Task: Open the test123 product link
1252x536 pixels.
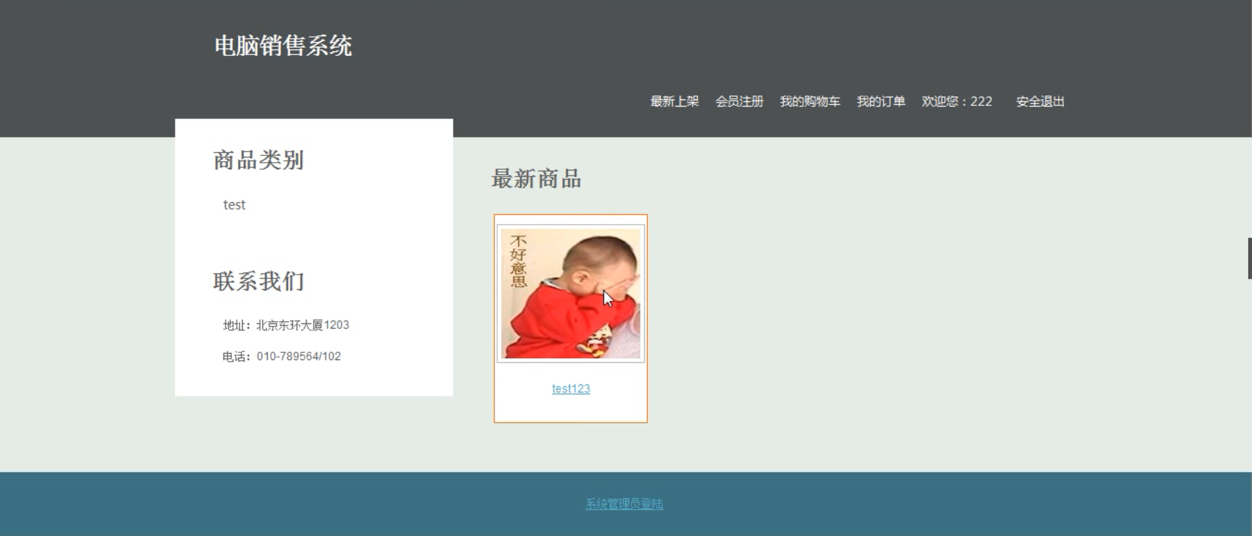Action: tap(571, 389)
